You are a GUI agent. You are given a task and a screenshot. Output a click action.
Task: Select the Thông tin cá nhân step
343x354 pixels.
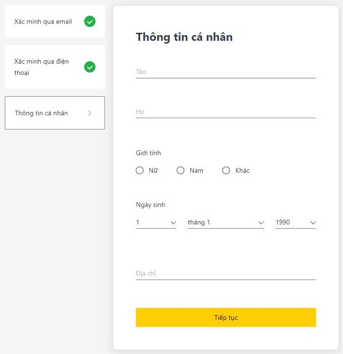pyautogui.click(x=42, y=113)
